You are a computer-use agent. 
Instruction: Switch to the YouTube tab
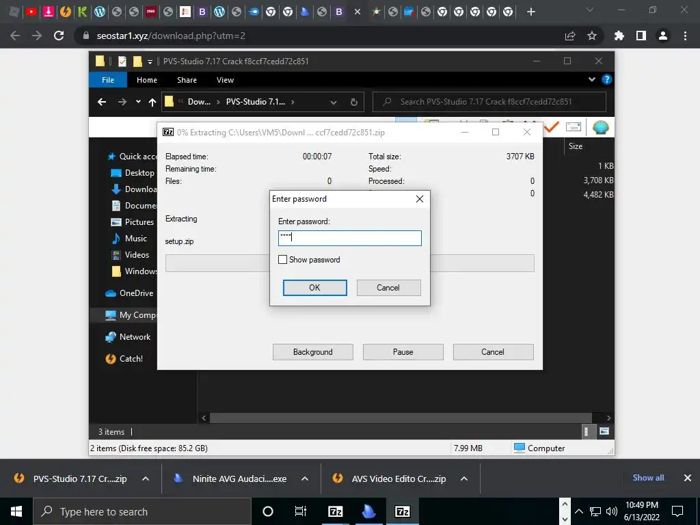31,12
